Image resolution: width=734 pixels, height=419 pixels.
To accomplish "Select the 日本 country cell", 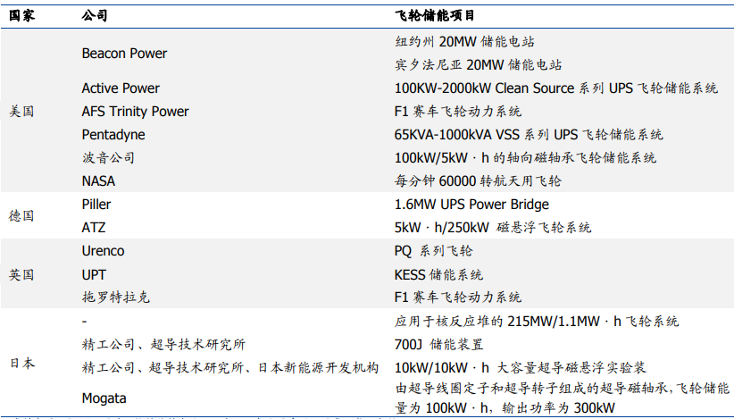I will tap(21, 364).
